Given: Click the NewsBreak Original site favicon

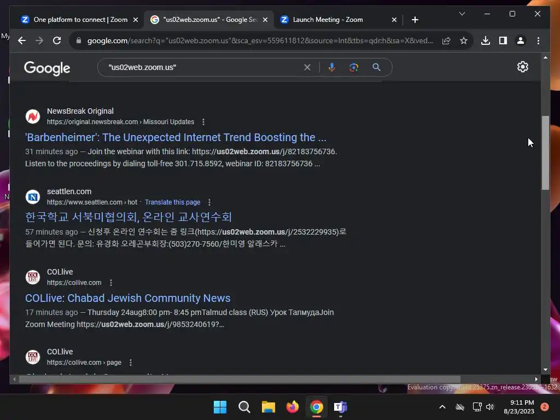Looking at the screenshot, I should 33,116.
